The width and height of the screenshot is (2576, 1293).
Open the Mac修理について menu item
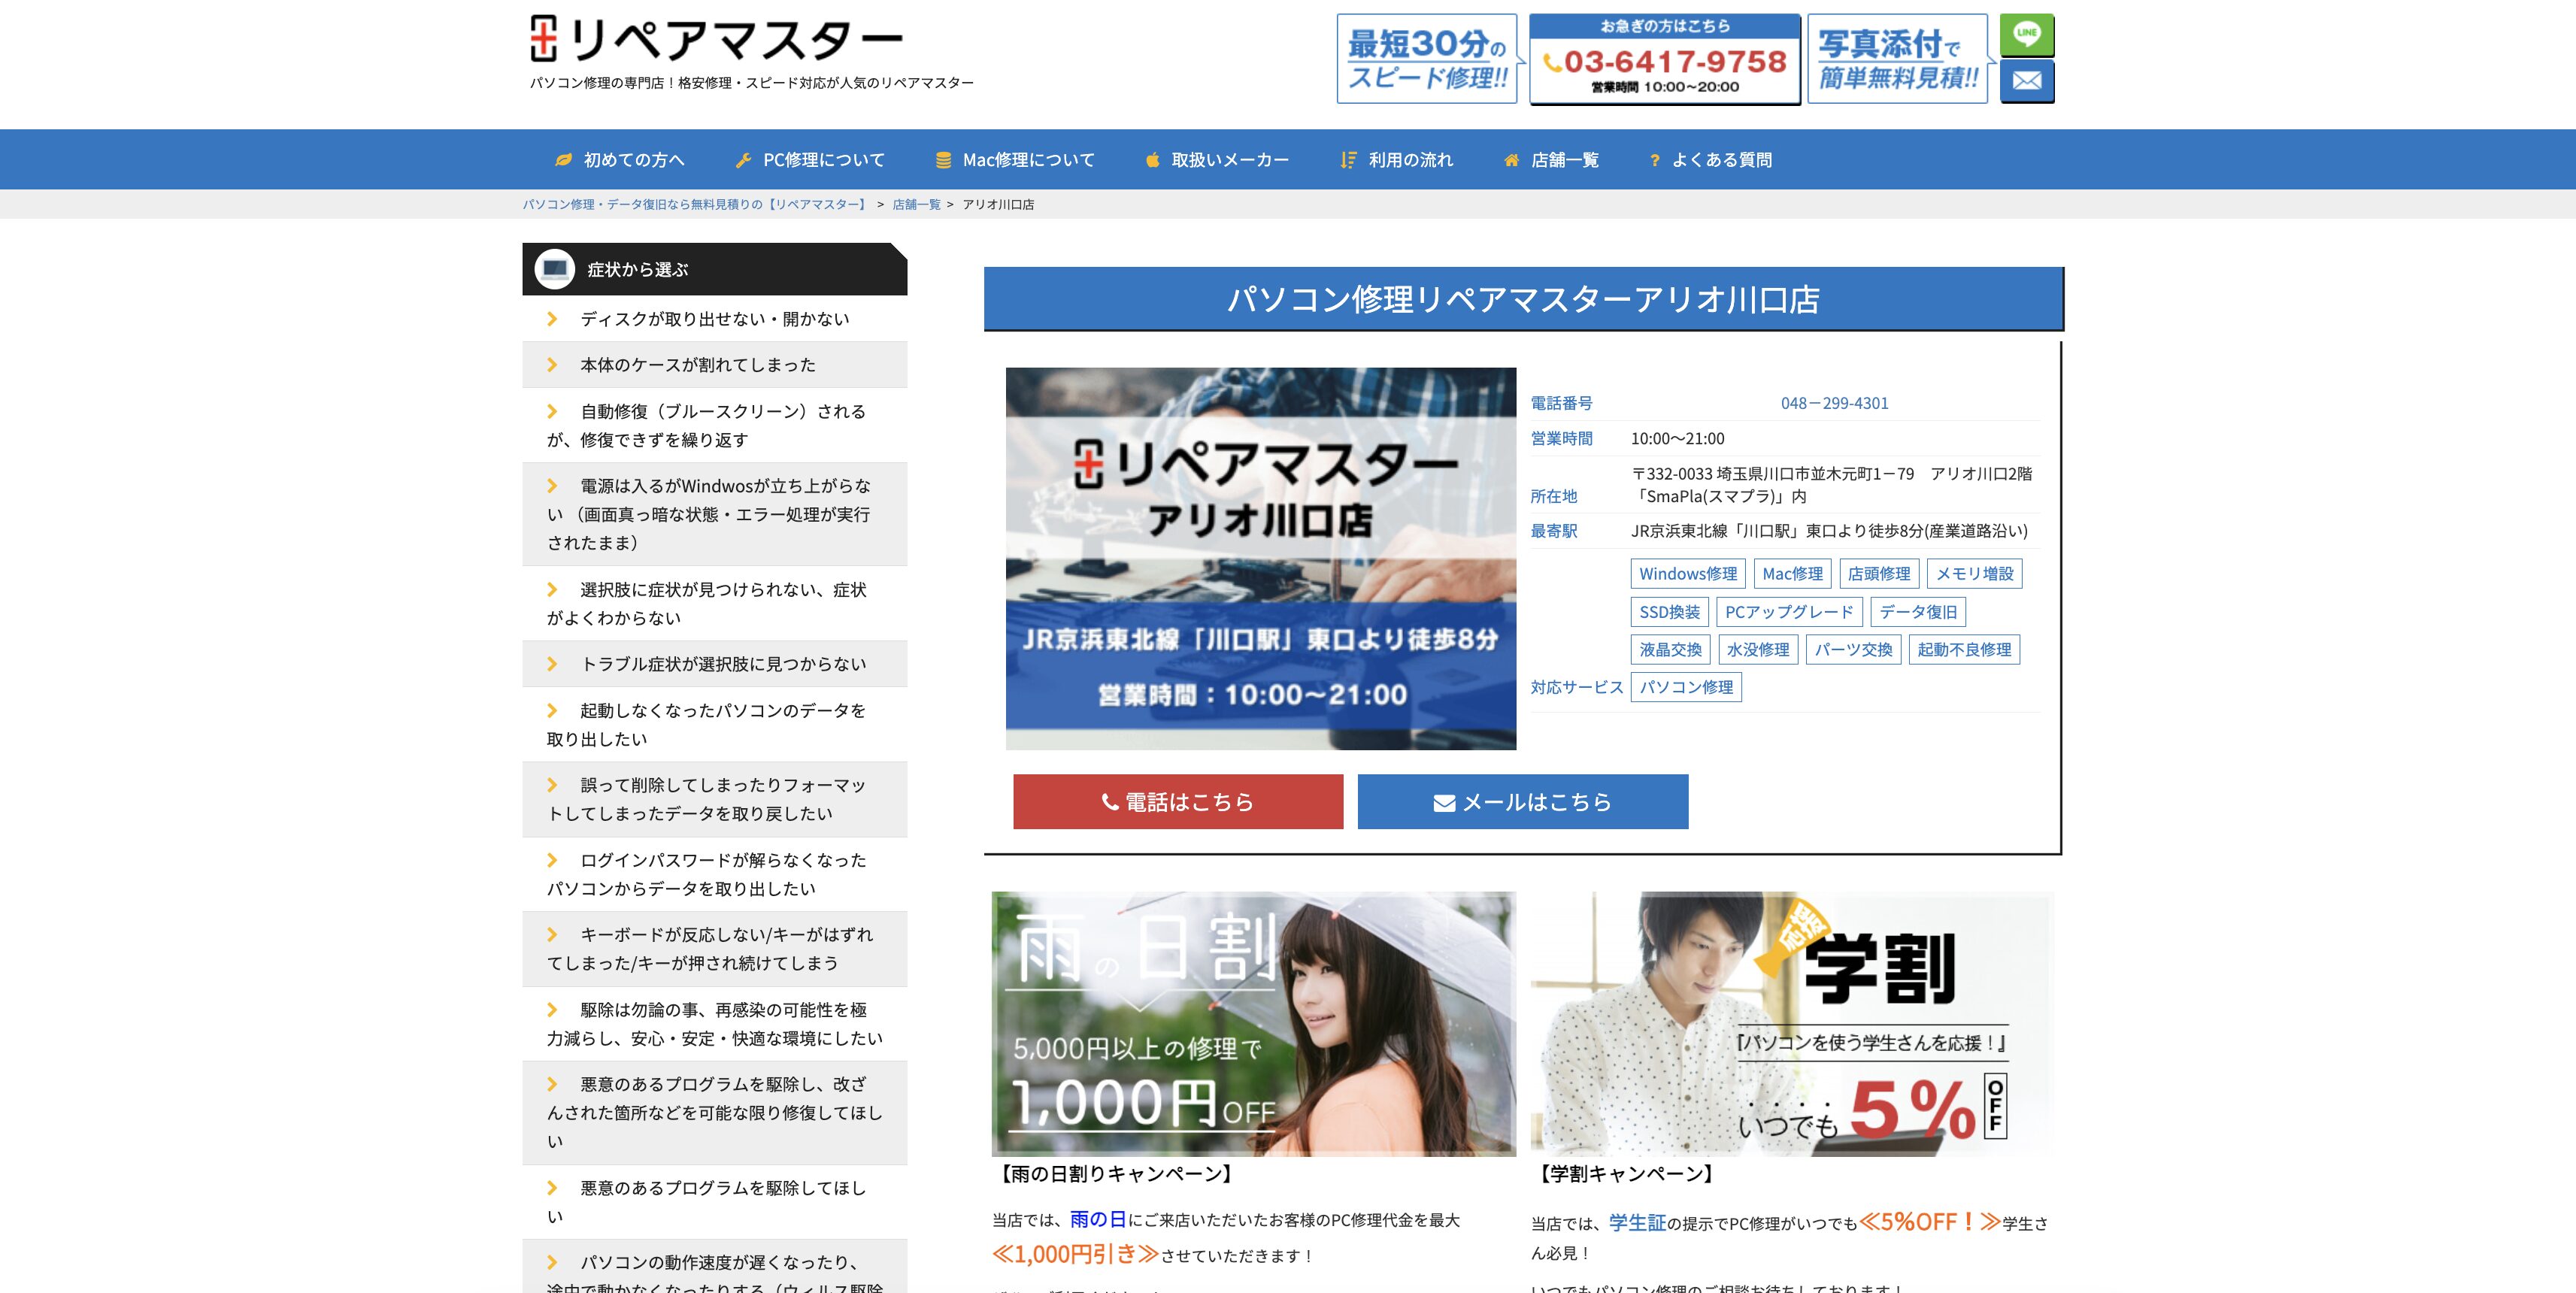(x=1015, y=160)
